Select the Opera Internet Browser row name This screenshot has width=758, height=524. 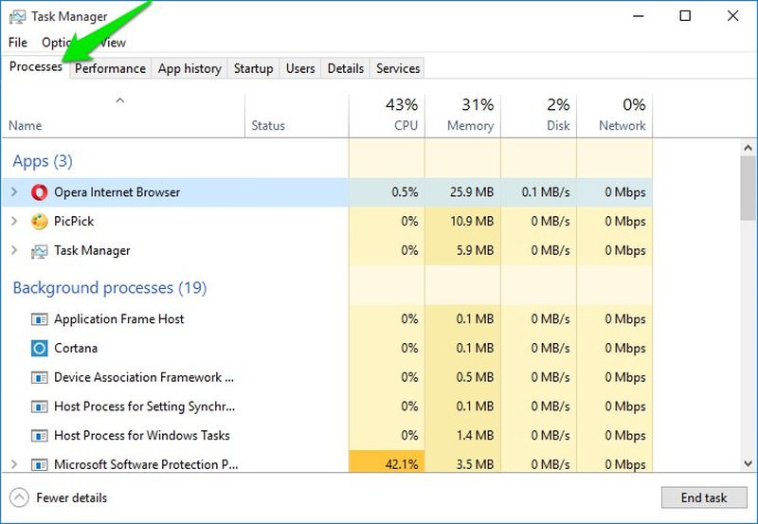pyautogui.click(x=117, y=192)
